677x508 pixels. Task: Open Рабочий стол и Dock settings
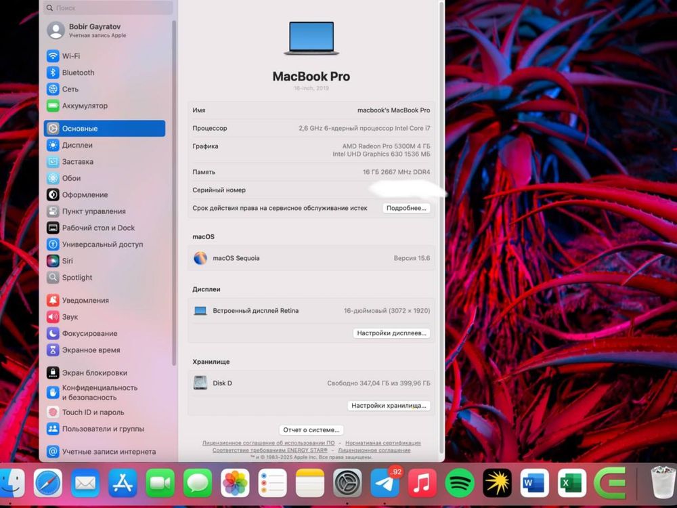click(x=104, y=228)
